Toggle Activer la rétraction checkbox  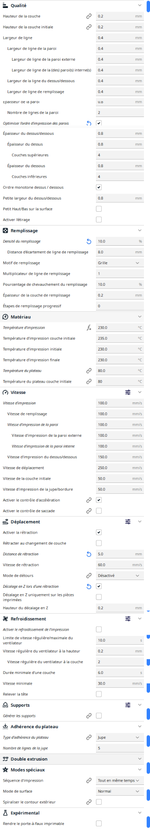point(99,533)
